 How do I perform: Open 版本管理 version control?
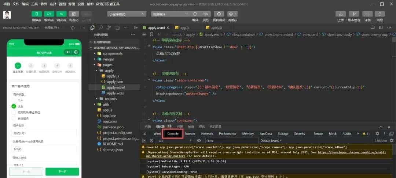point(354,14)
